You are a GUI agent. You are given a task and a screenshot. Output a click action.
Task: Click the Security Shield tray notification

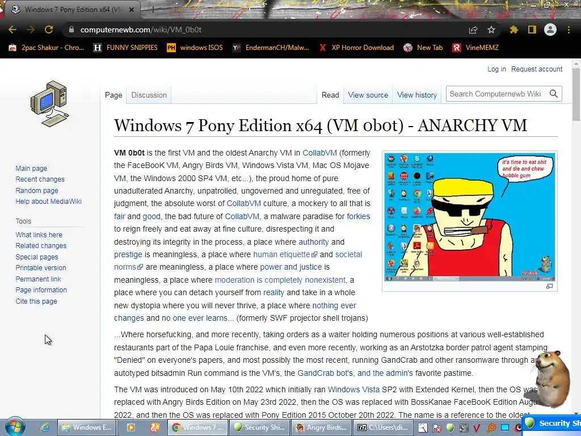coord(551,424)
